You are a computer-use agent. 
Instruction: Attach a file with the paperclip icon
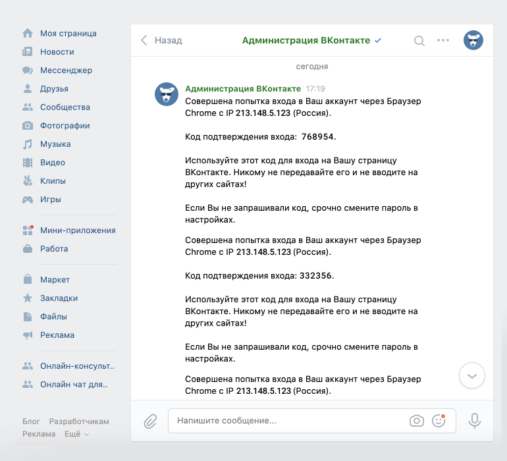point(150,421)
